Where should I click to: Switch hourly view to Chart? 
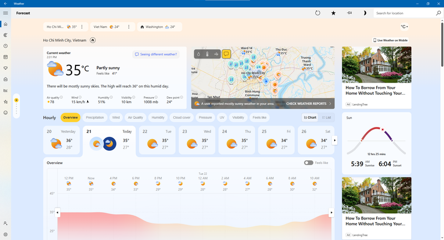[310, 118]
